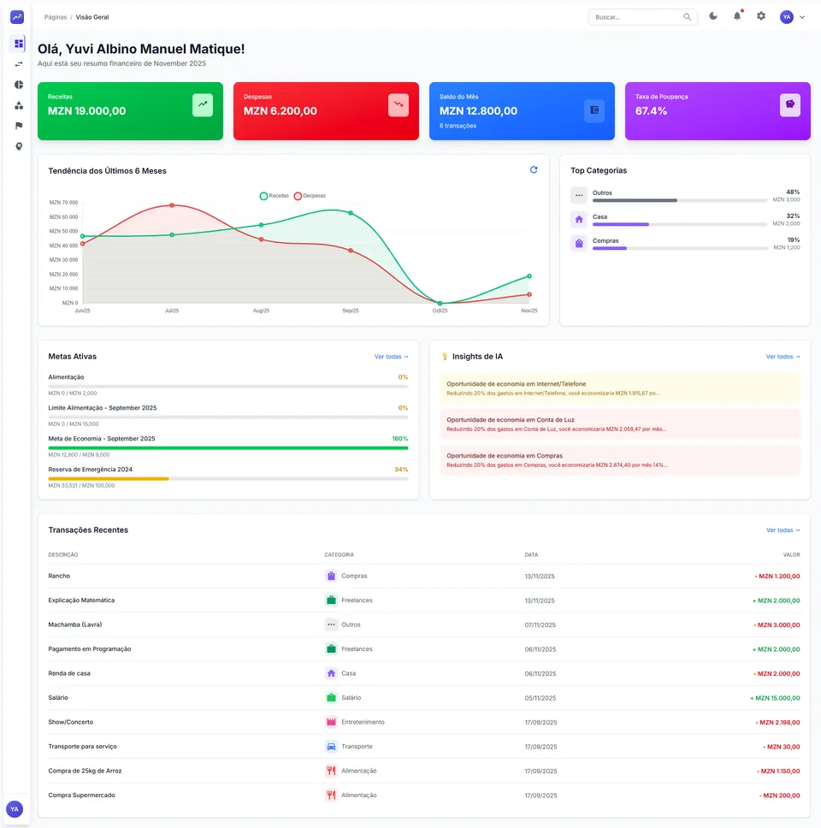The image size is (821, 828).
Task: Toggle the Receitas series in chart legend
Action: 275,196
